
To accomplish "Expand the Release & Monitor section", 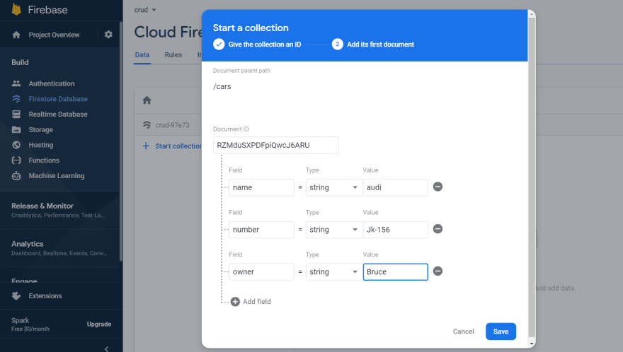I will pyautogui.click(x=59, y=210).
